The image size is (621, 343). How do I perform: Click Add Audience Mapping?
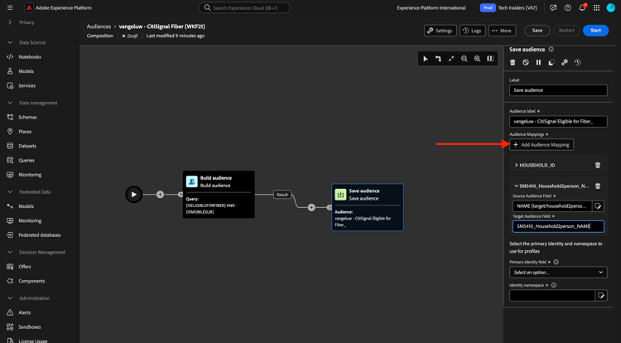pyautogui.click(x=542, y=144)
